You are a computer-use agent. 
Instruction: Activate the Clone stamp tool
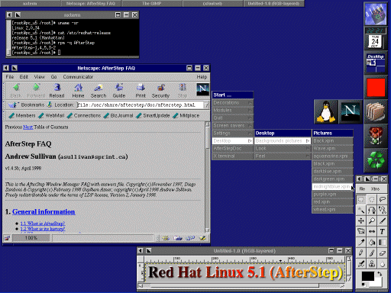[372, 264]
